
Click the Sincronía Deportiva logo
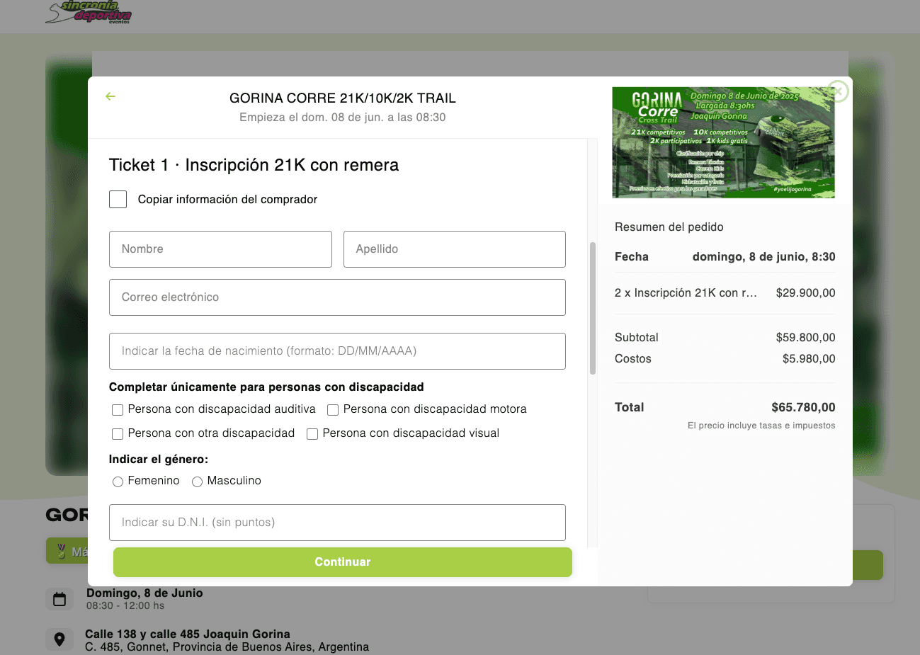[89, 13]
